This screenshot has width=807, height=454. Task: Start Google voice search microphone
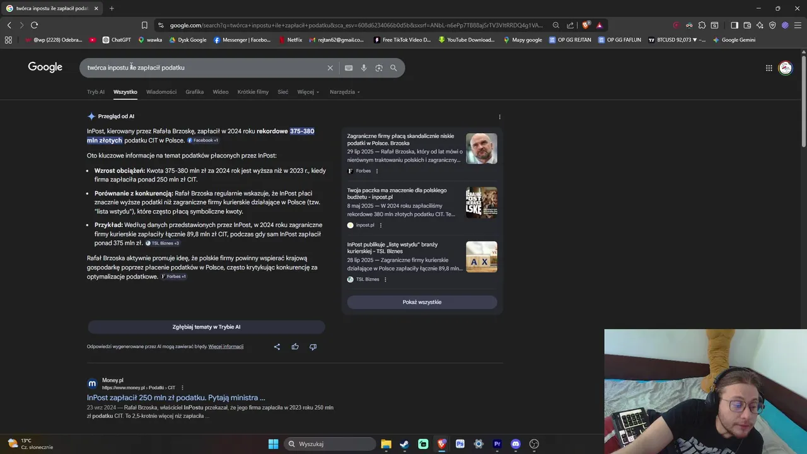pyautogui.click(x=364, y=67)
